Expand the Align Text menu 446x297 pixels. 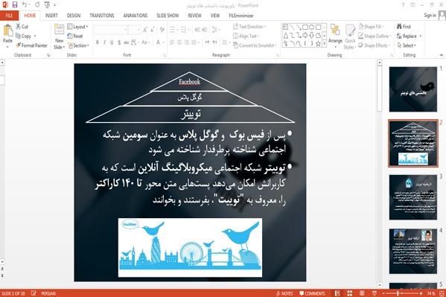pyautogui.click(x=246, y=36)
